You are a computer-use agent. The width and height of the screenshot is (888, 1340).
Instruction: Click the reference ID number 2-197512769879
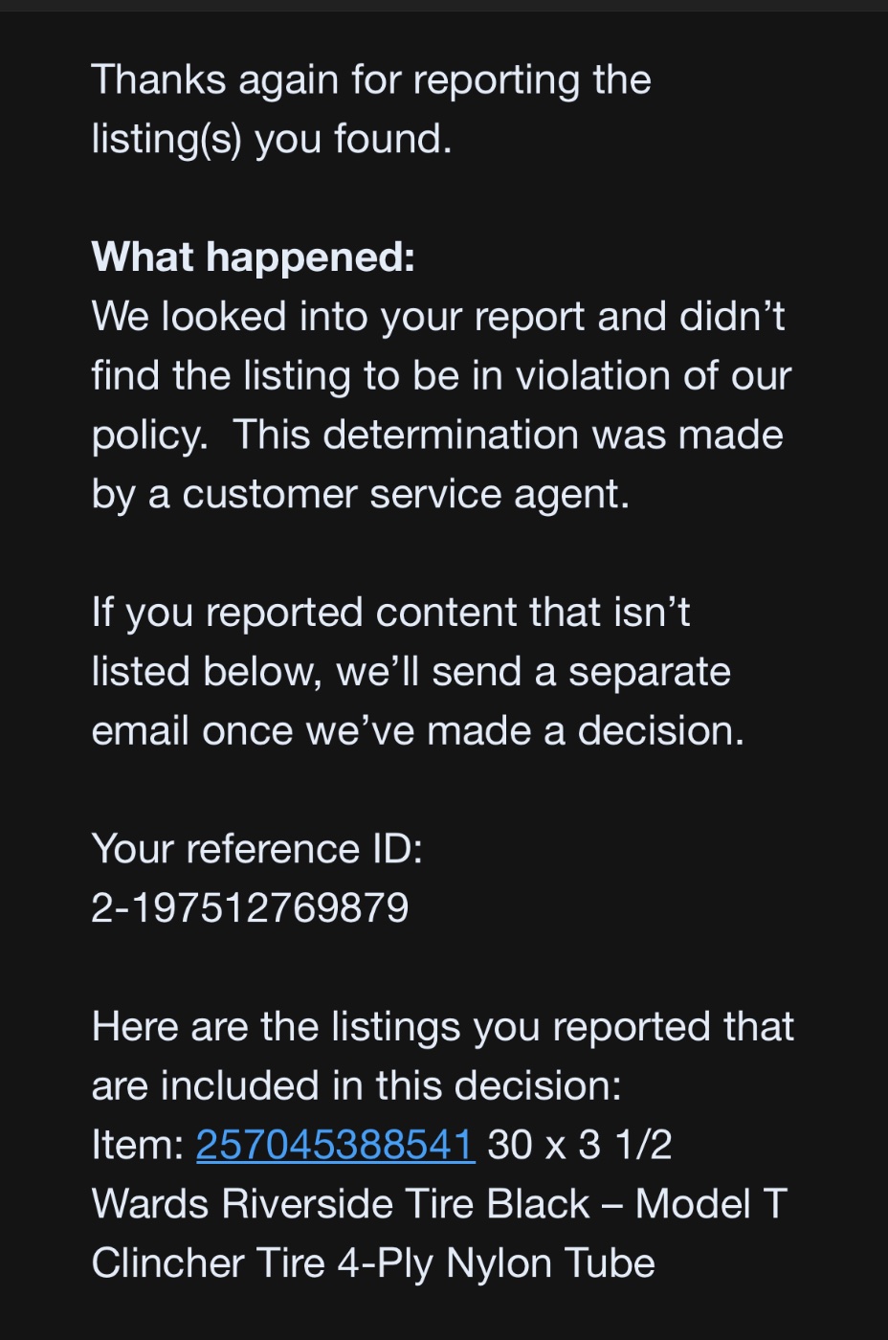250,907
